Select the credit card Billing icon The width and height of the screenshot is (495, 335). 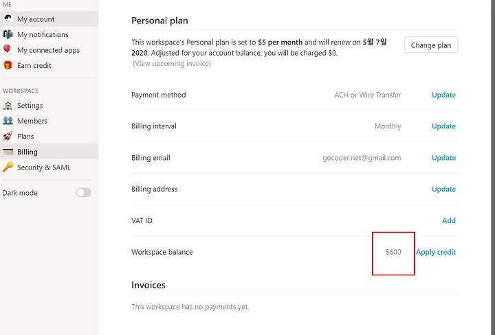[8, 152]
